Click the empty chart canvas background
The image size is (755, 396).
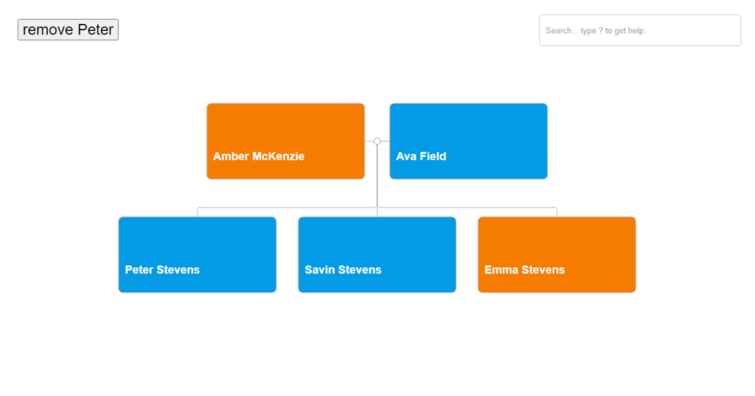(x=377, y=352)
